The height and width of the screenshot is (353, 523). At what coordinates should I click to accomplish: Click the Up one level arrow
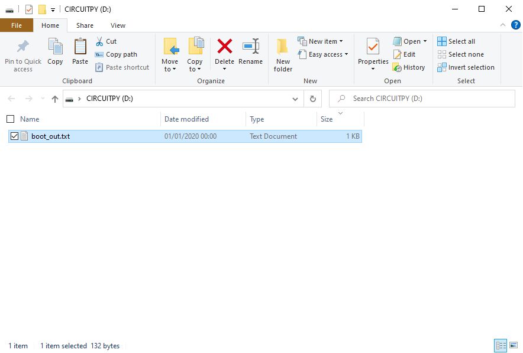[55, 99]
